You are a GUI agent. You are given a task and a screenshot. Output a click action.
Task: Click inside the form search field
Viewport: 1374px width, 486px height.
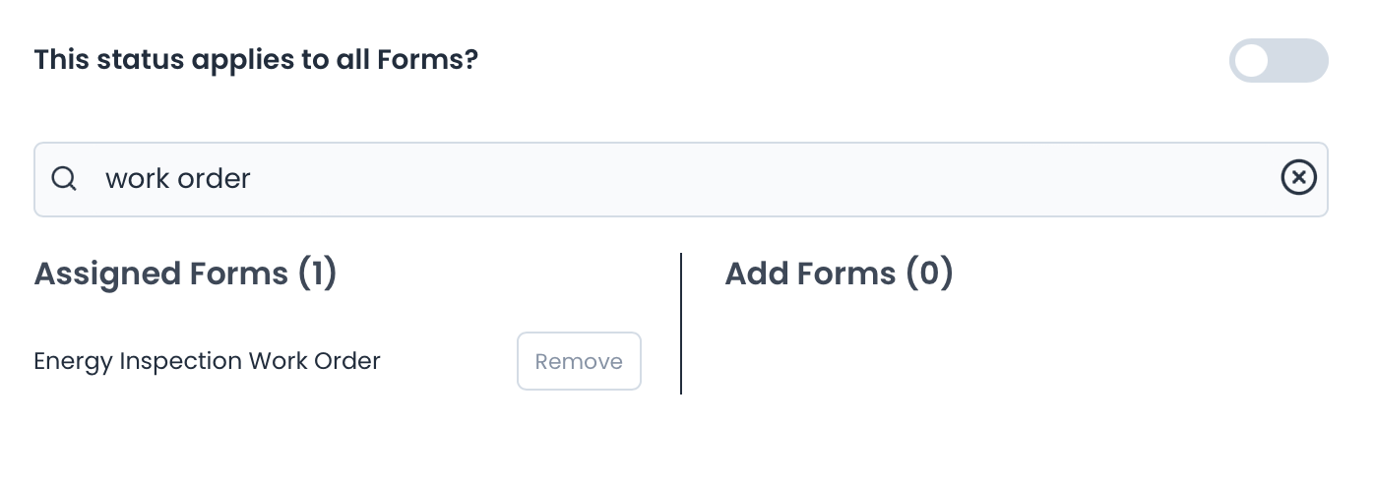689,179
